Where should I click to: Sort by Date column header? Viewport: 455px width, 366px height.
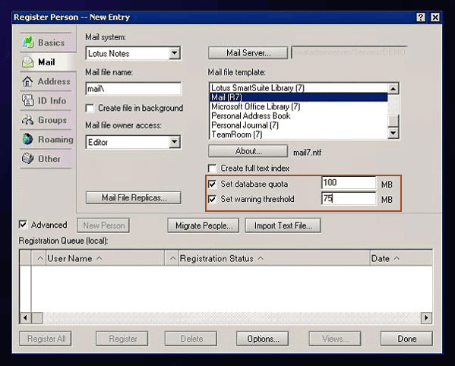tap(401, 258)
